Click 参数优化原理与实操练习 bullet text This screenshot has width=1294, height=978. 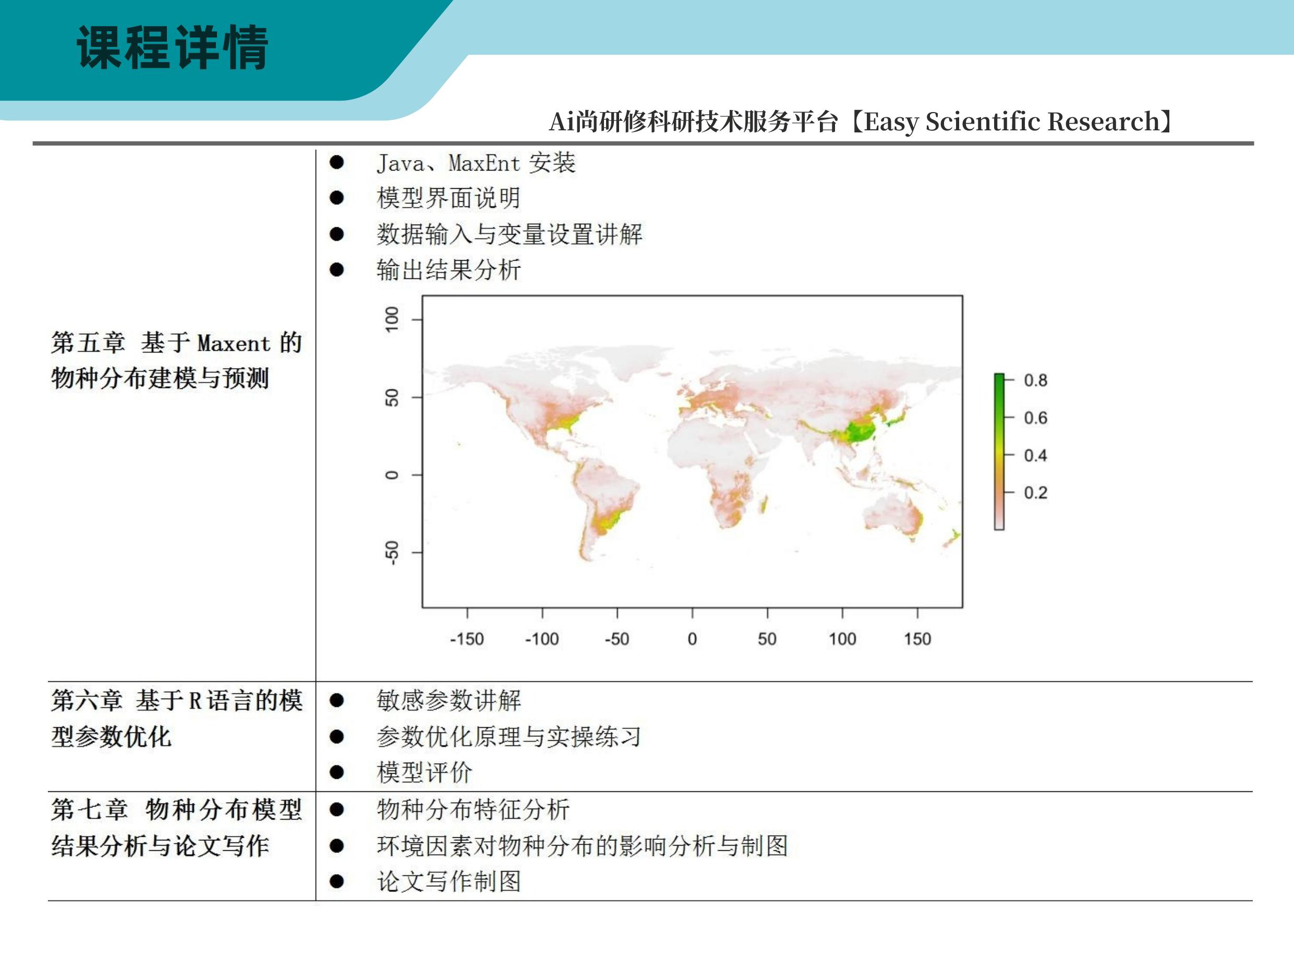pyautogui.click(x=508, y=737)
